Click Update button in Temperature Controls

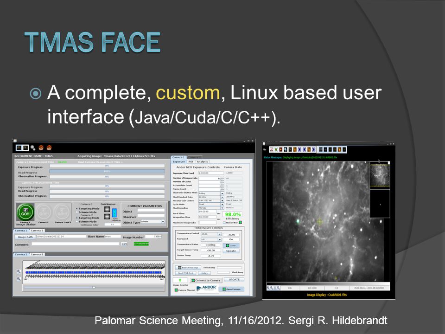tap(231, 251)
